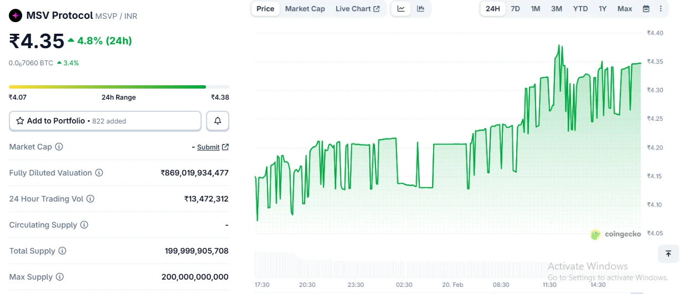Switch to candlestick chart view icon
This screenshot has width=684, height=294.
[420, 8]
